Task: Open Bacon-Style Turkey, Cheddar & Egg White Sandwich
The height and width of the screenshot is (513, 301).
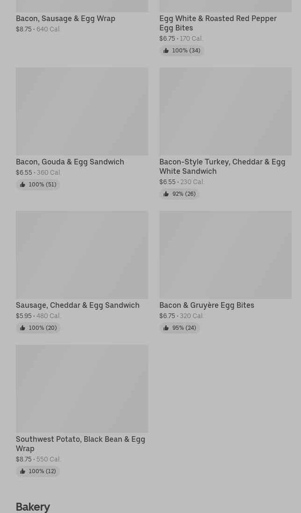Action: point(222,166)
